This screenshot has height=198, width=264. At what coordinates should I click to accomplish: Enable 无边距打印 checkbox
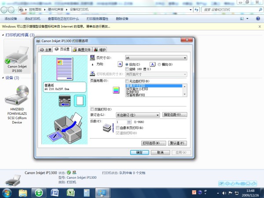(x=127, y=81)
